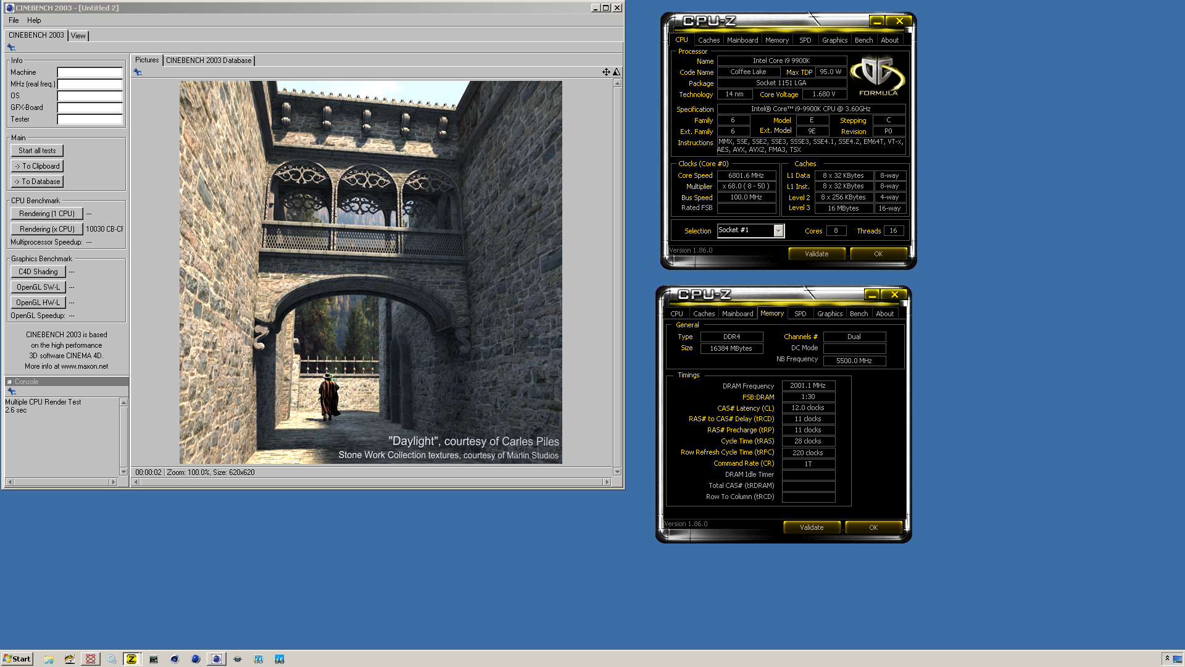
Task: Click Validate in the upper CPU-Z window
Action: 817,254
